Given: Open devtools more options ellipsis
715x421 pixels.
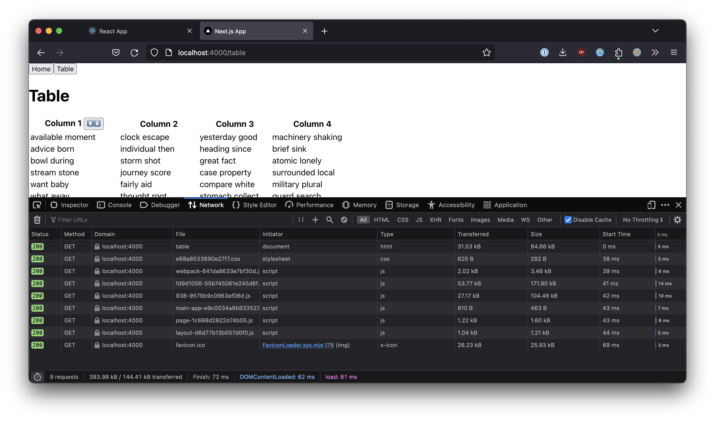Looking at the screenshot, I should click(x=665, y=205).
